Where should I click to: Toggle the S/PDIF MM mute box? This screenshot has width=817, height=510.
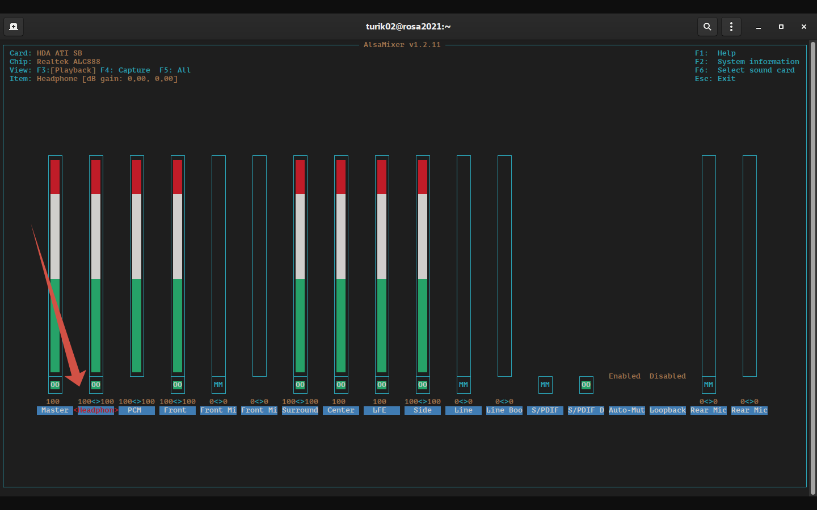coord(545,385)
